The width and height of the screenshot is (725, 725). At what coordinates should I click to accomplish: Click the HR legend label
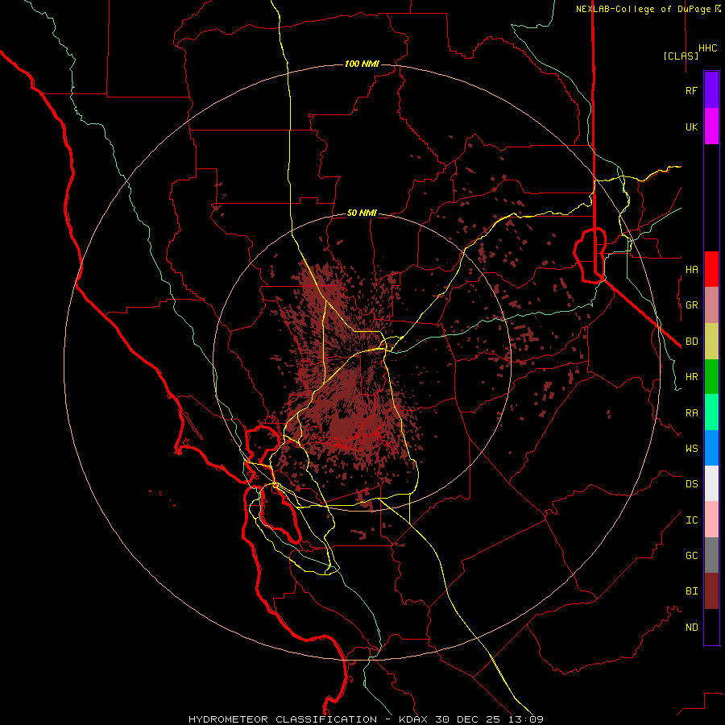click(691, 377)
